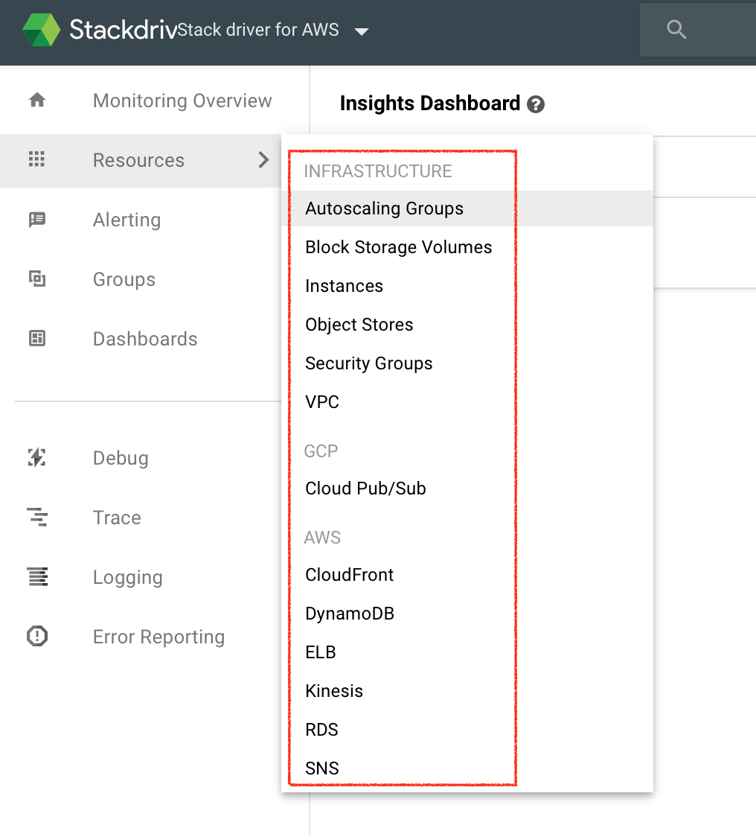Select Kinesis under AWS section
This screenshot has height=834, width=756.
(333, 690)
